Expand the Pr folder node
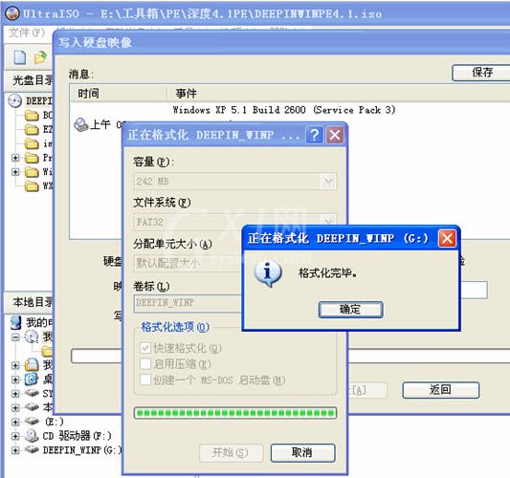The image size is (510, 478). 15,158
